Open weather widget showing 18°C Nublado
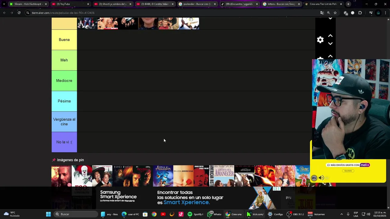390x219 pixels. [12, 214]
